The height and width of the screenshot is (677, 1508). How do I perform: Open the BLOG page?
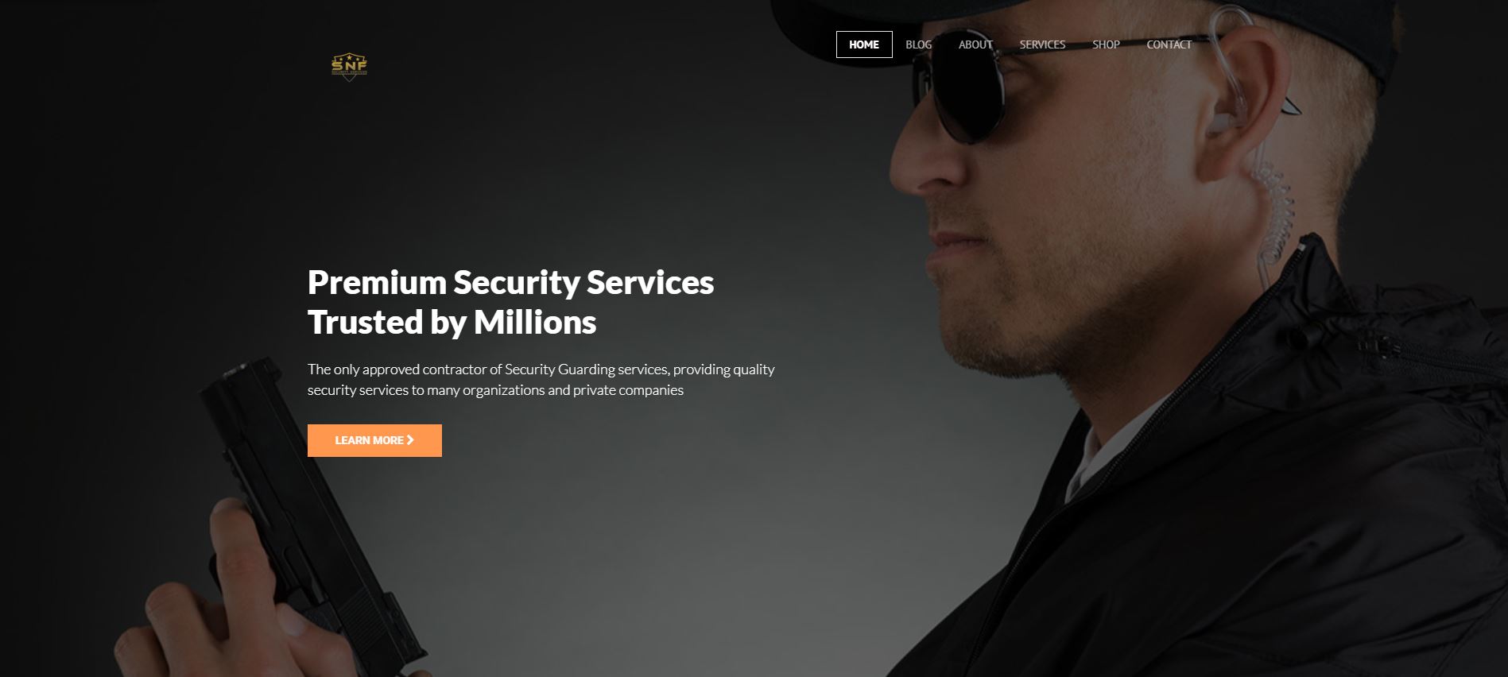click(x=918, y=44)
